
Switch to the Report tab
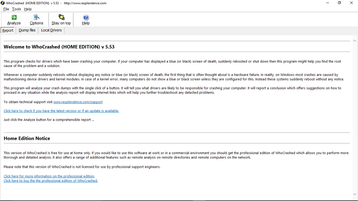pos(8,30)
